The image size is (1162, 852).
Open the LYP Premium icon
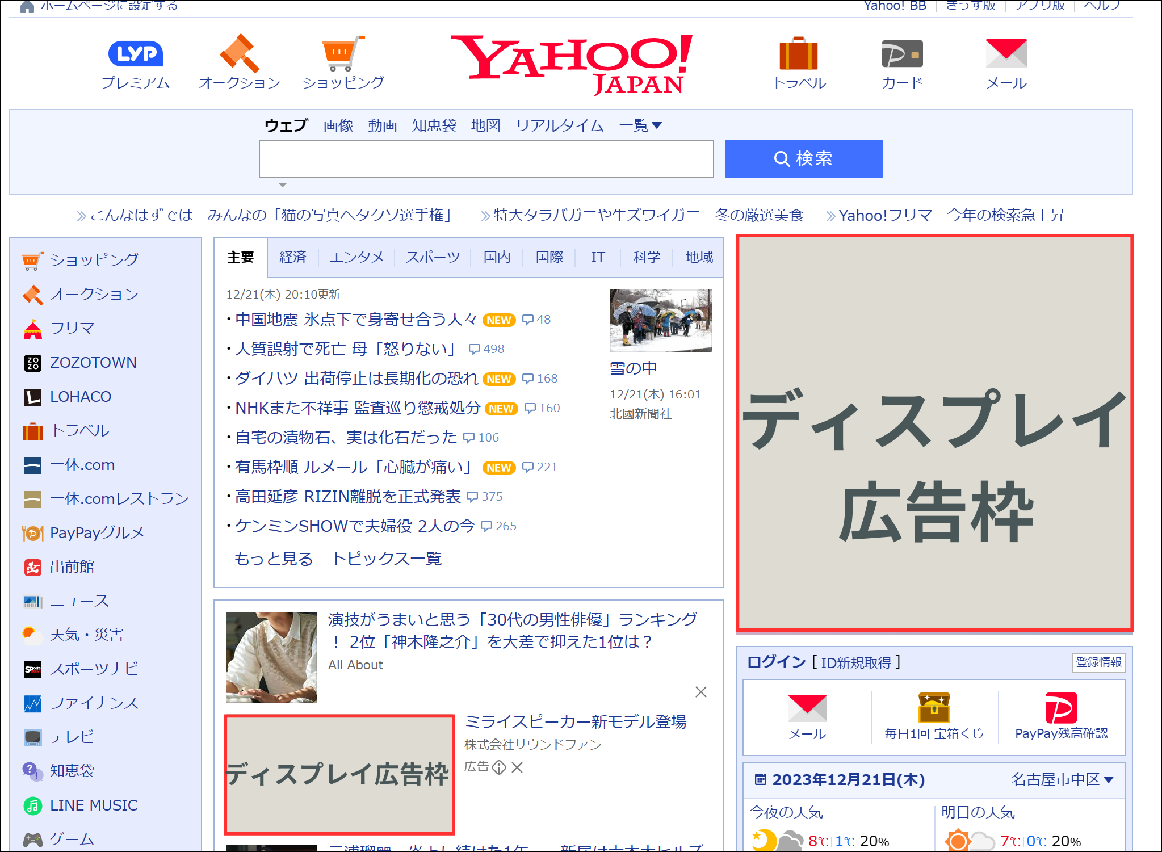[x=136, y=54]
